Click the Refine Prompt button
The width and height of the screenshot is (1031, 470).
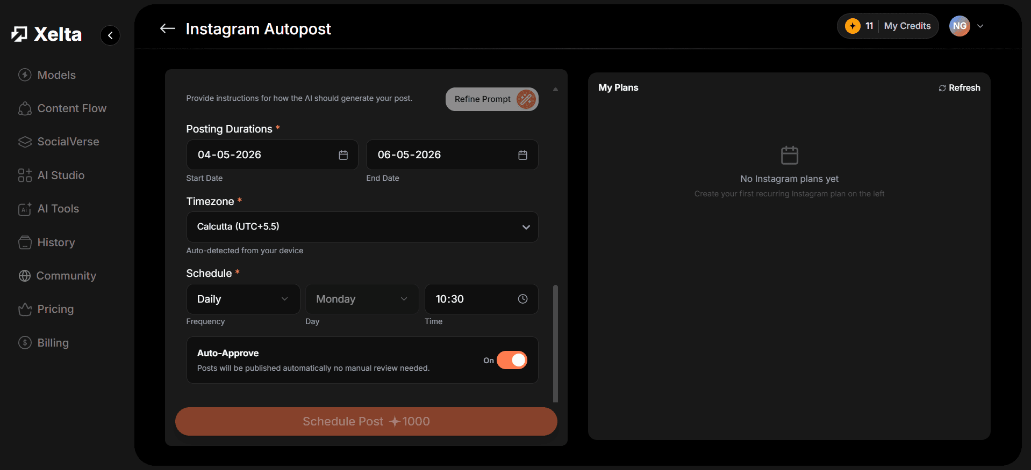pos(492,99)
